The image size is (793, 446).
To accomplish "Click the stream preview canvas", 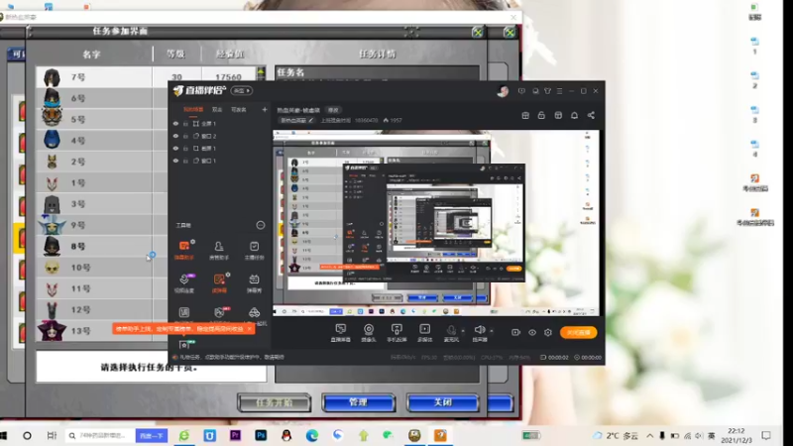I will click(436, 223).
